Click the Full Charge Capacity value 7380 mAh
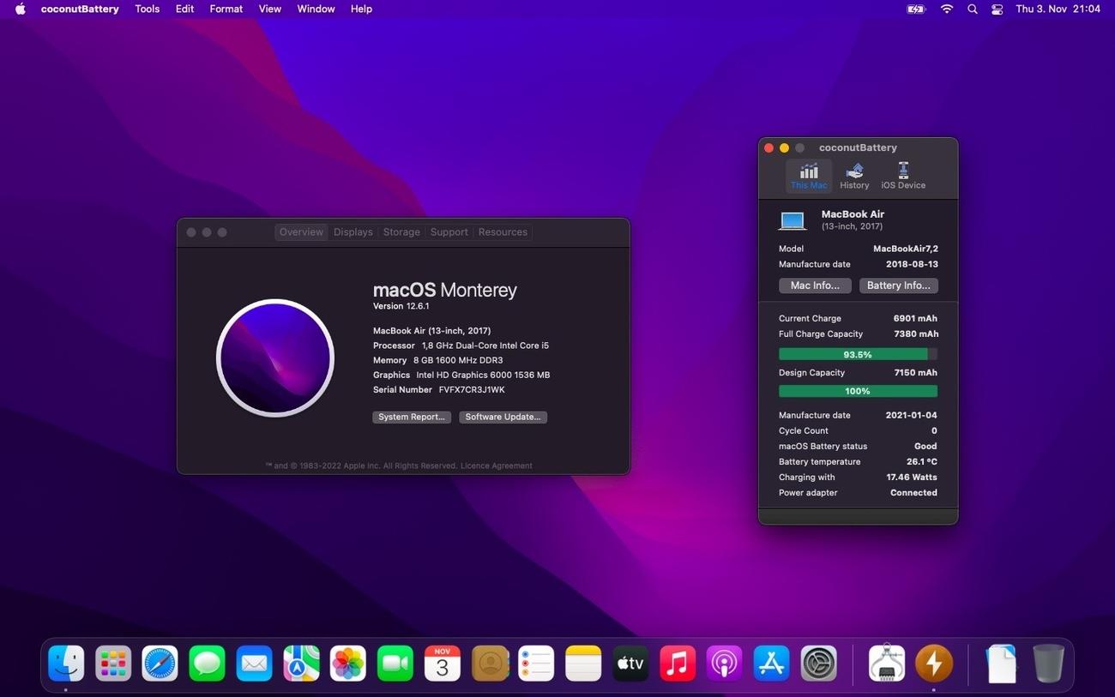1115x697 pixels. click(x=916, y=333)
